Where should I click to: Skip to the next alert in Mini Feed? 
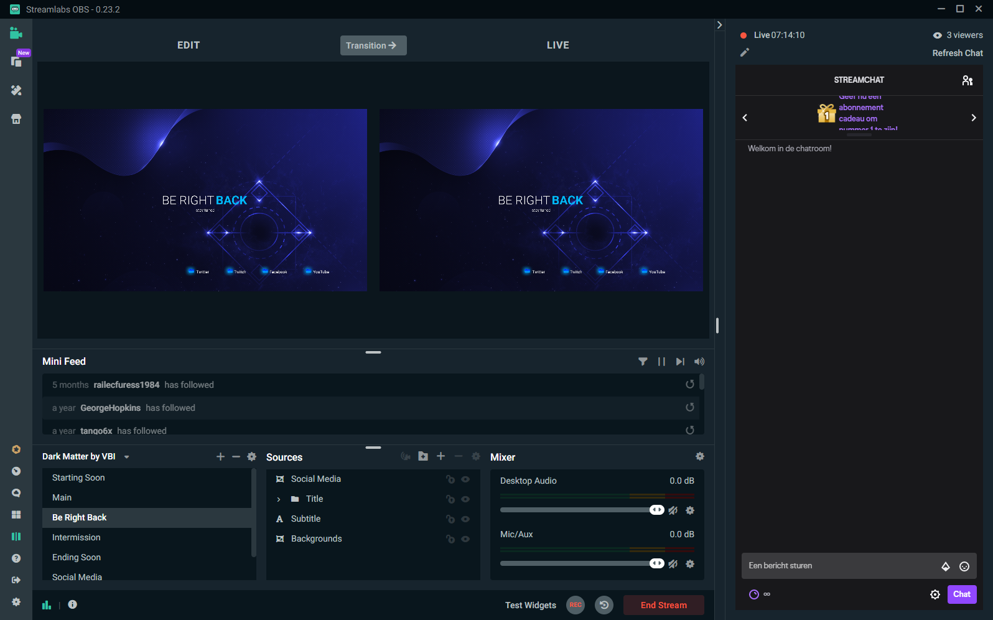pos(680,362)
